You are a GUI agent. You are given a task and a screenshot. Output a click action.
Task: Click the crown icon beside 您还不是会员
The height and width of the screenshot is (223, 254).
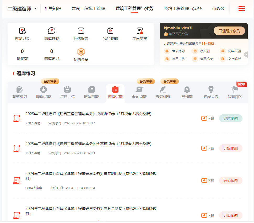[166, 34]
